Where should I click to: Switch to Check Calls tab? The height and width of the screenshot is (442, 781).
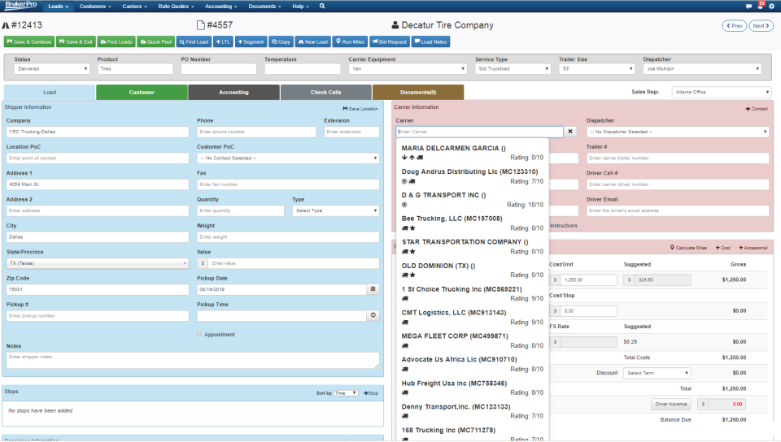coord(325,92)
